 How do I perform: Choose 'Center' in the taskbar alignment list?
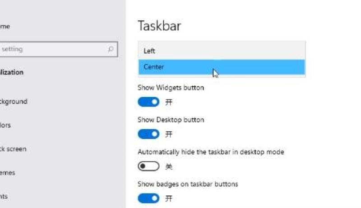[222, 67]
